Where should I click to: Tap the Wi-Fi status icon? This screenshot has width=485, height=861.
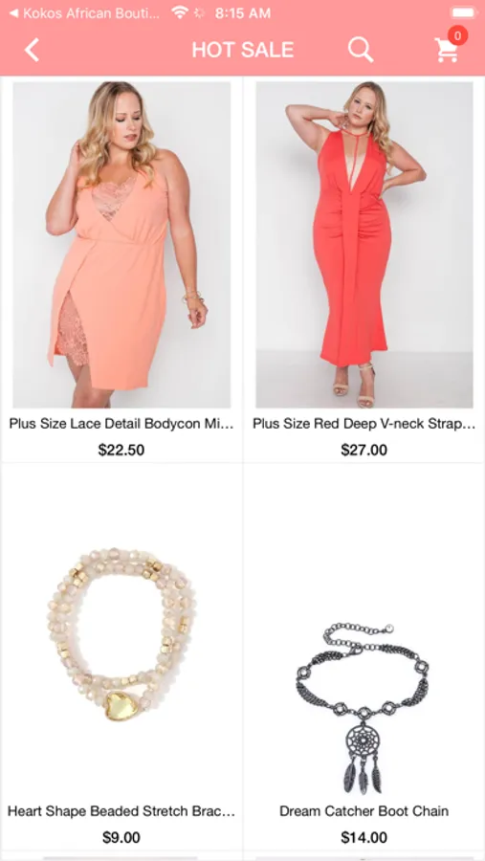coord(180,12)
